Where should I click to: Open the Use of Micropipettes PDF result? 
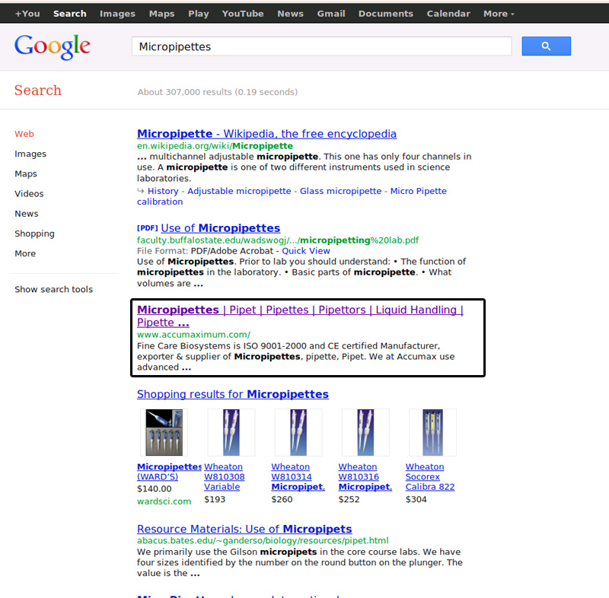click(220, 228)
